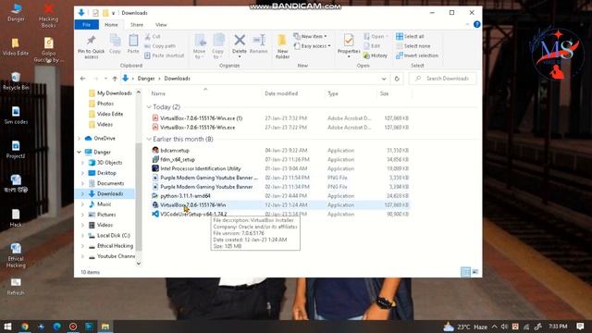Switch to Details view layout icon
Screen dimensions: 592x333
(465, 271)
